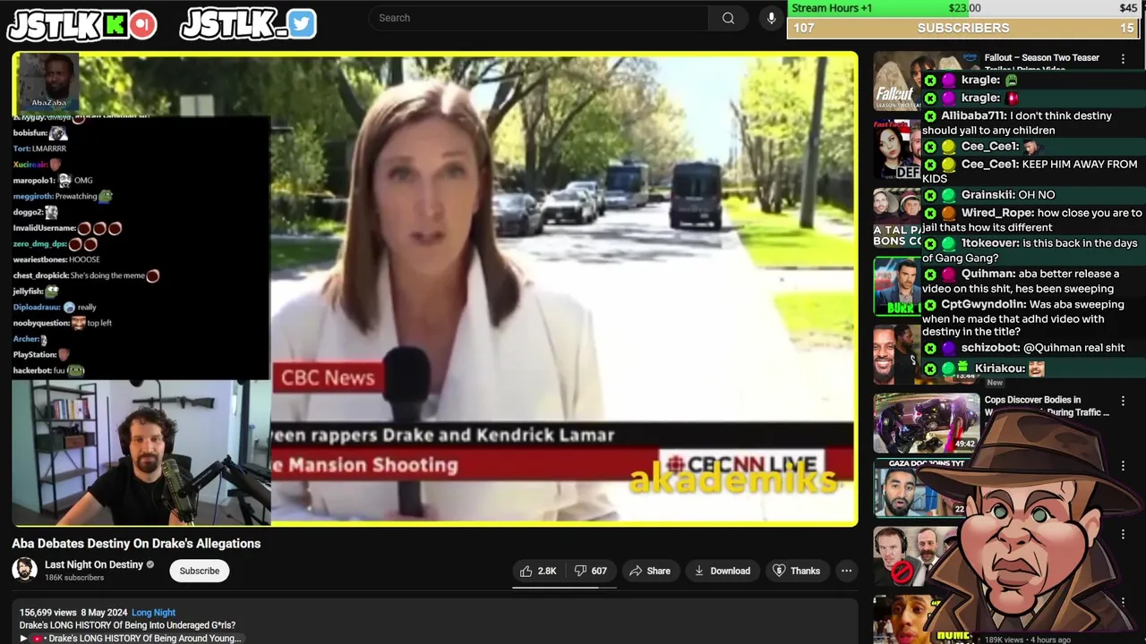Click the Cops Discover Bodies video title
This screenshot has height=644, width=1146.
tap(1046, 406)
